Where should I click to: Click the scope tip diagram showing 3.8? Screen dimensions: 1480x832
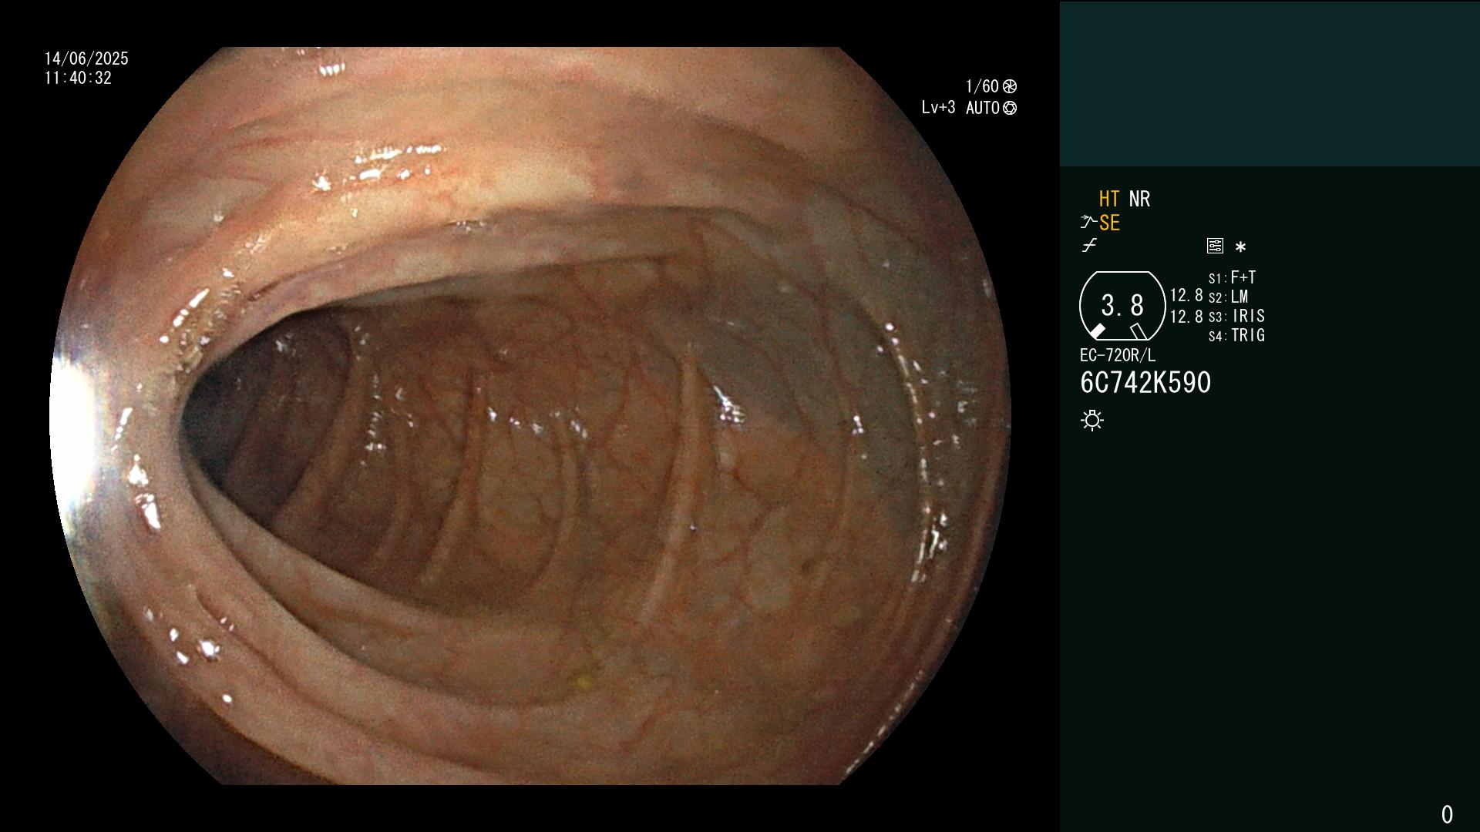[x=1122, y=306]
